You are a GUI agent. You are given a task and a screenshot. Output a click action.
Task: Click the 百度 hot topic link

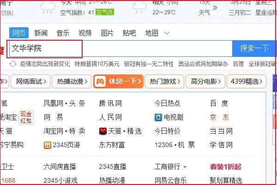238,64
